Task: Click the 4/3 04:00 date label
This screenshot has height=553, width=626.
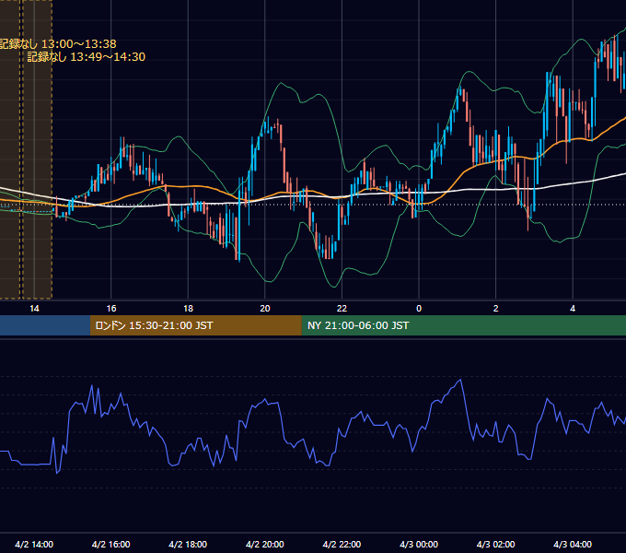Action: 573,544
